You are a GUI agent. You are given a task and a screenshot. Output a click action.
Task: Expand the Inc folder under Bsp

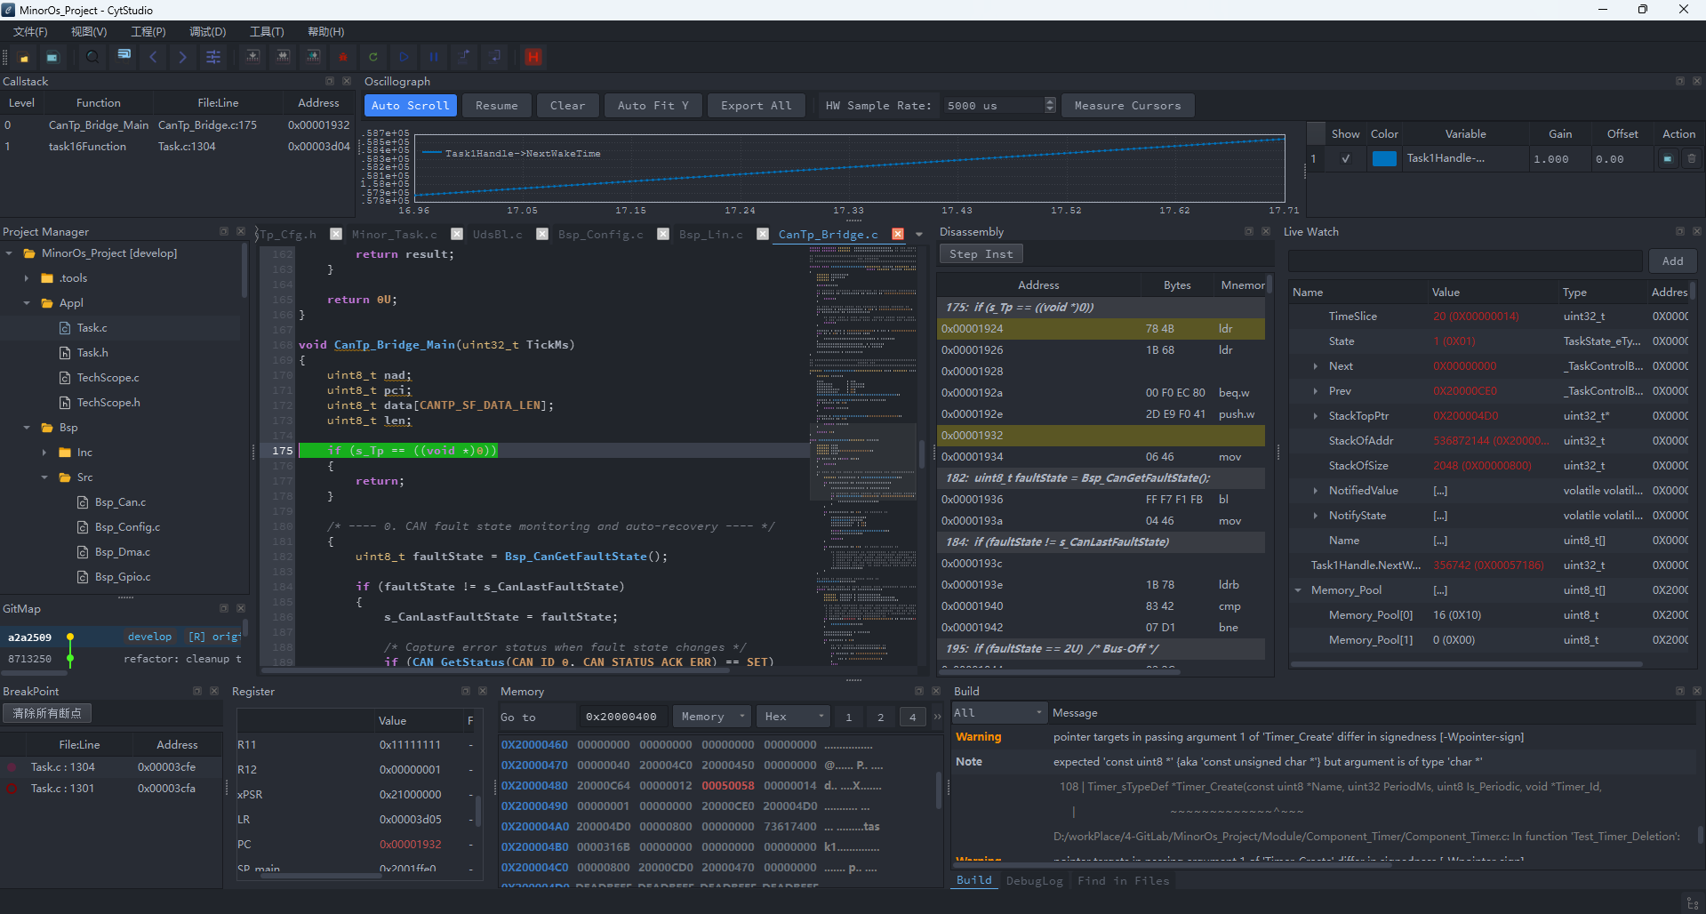pos(44,453)
